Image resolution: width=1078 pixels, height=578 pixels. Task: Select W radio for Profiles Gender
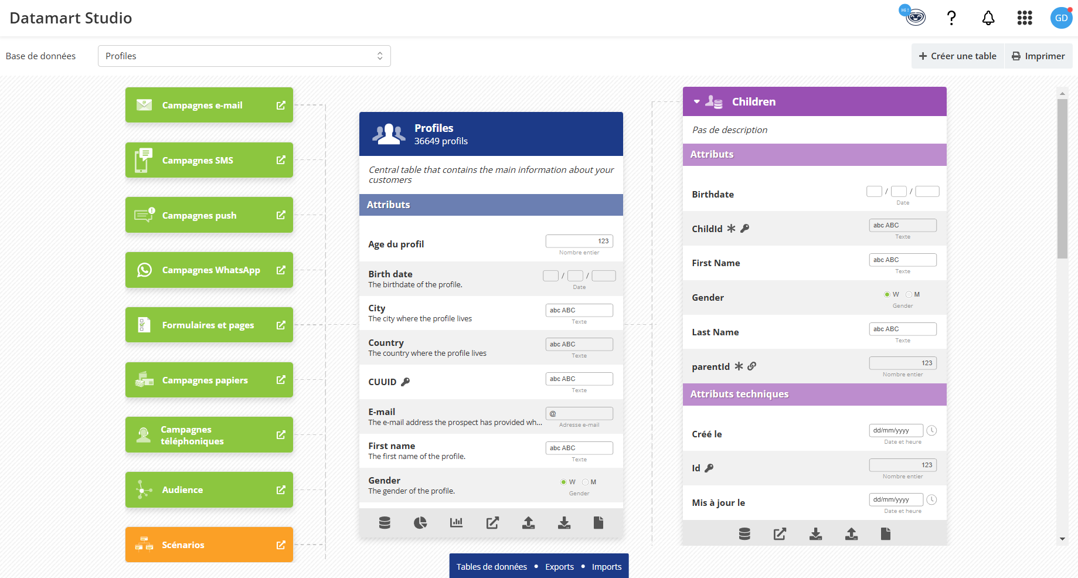[563, 482]
